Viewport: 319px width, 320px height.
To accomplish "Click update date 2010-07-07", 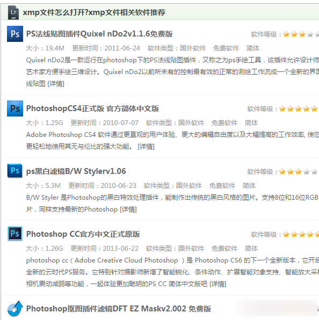I will pyautogui.click(x=121, y=123).
